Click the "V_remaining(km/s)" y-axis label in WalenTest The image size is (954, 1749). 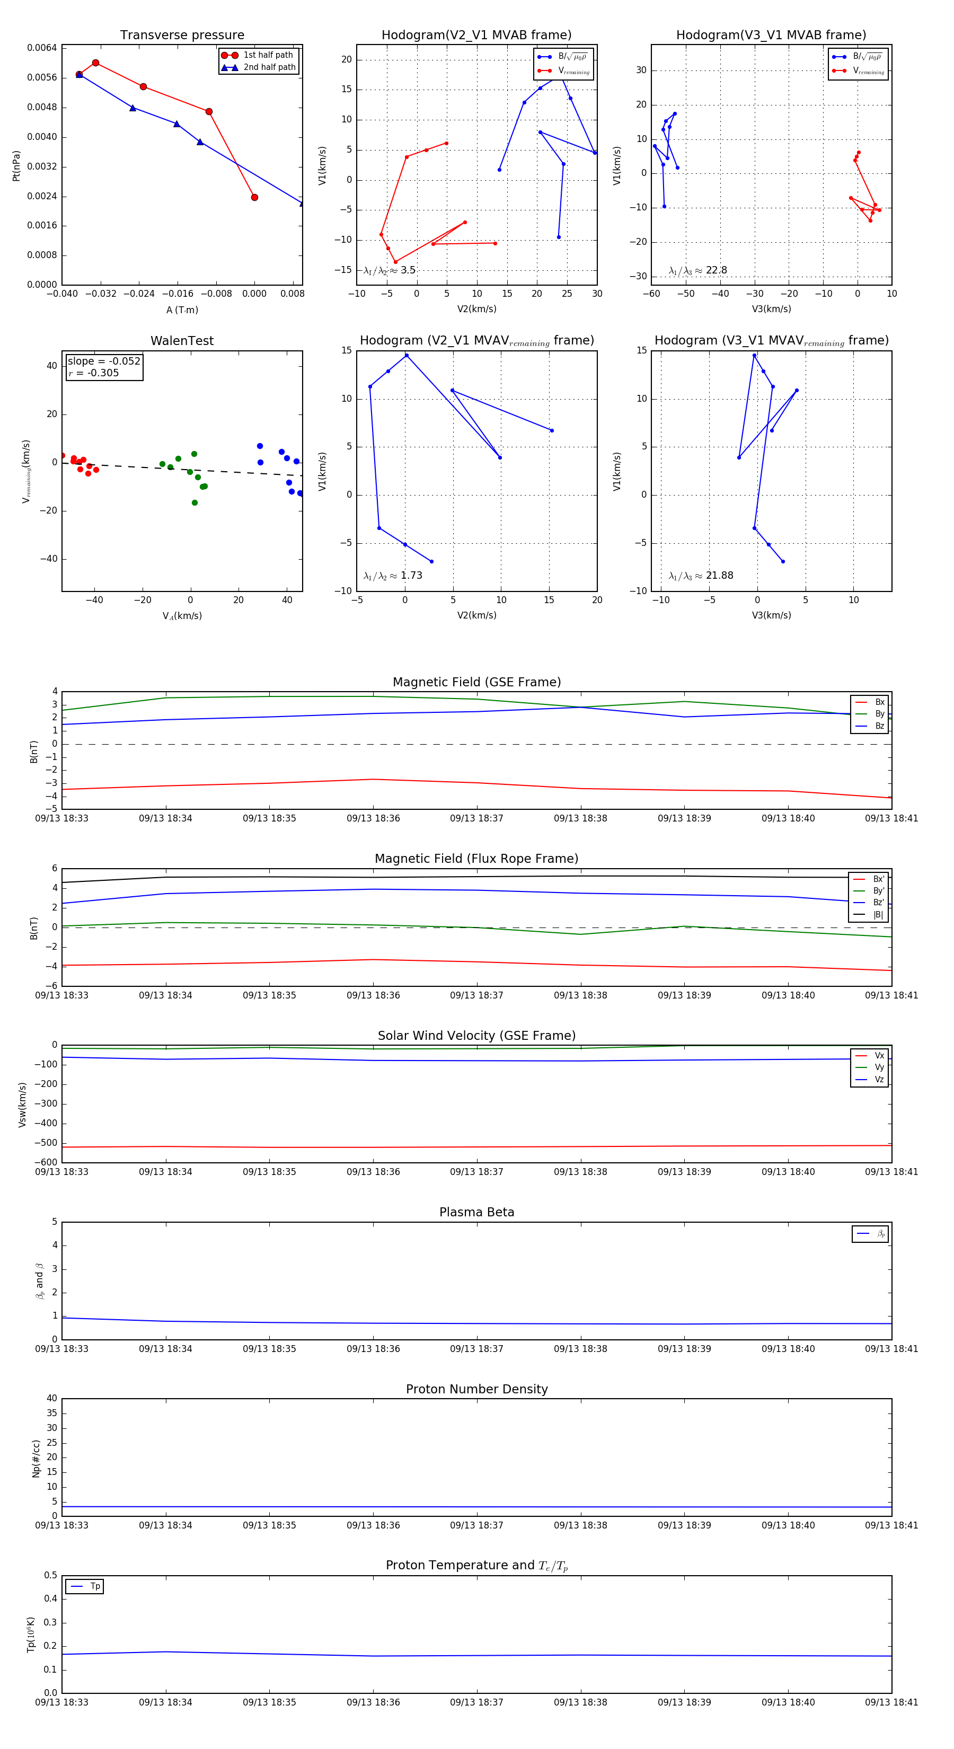tap(26, 471)
